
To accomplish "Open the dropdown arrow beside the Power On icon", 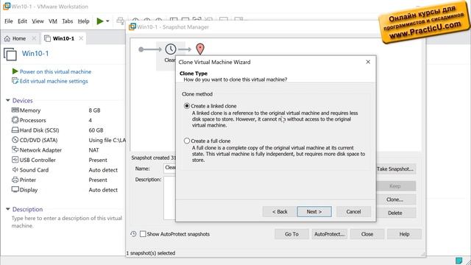I will 107,21.
